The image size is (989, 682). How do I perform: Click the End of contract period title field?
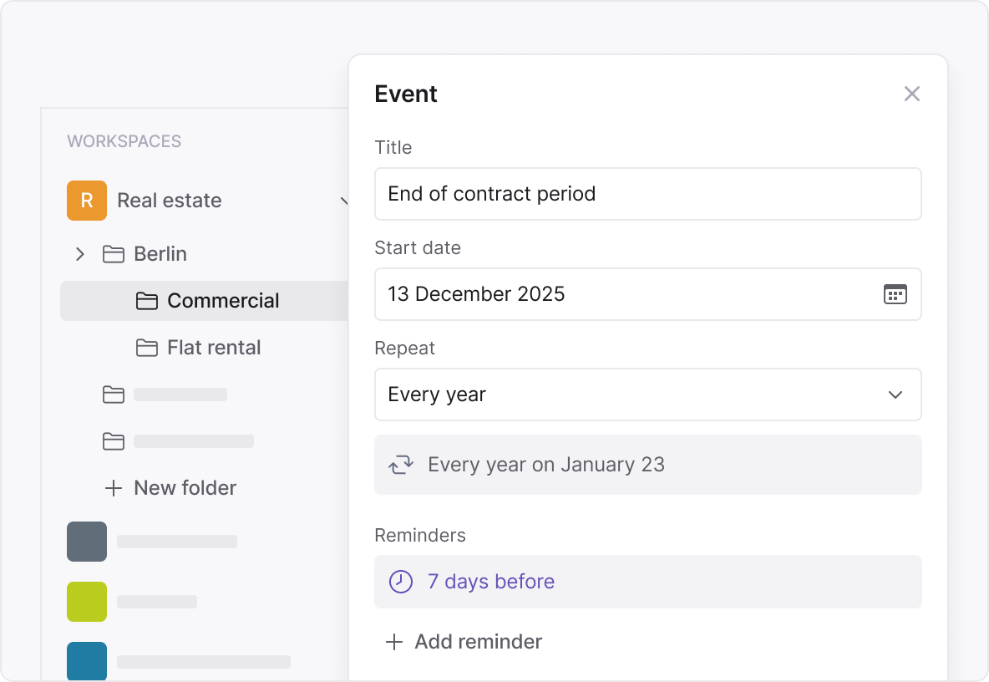(648, 193)
